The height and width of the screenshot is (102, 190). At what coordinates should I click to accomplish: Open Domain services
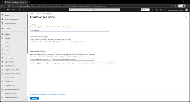[9, 78]
